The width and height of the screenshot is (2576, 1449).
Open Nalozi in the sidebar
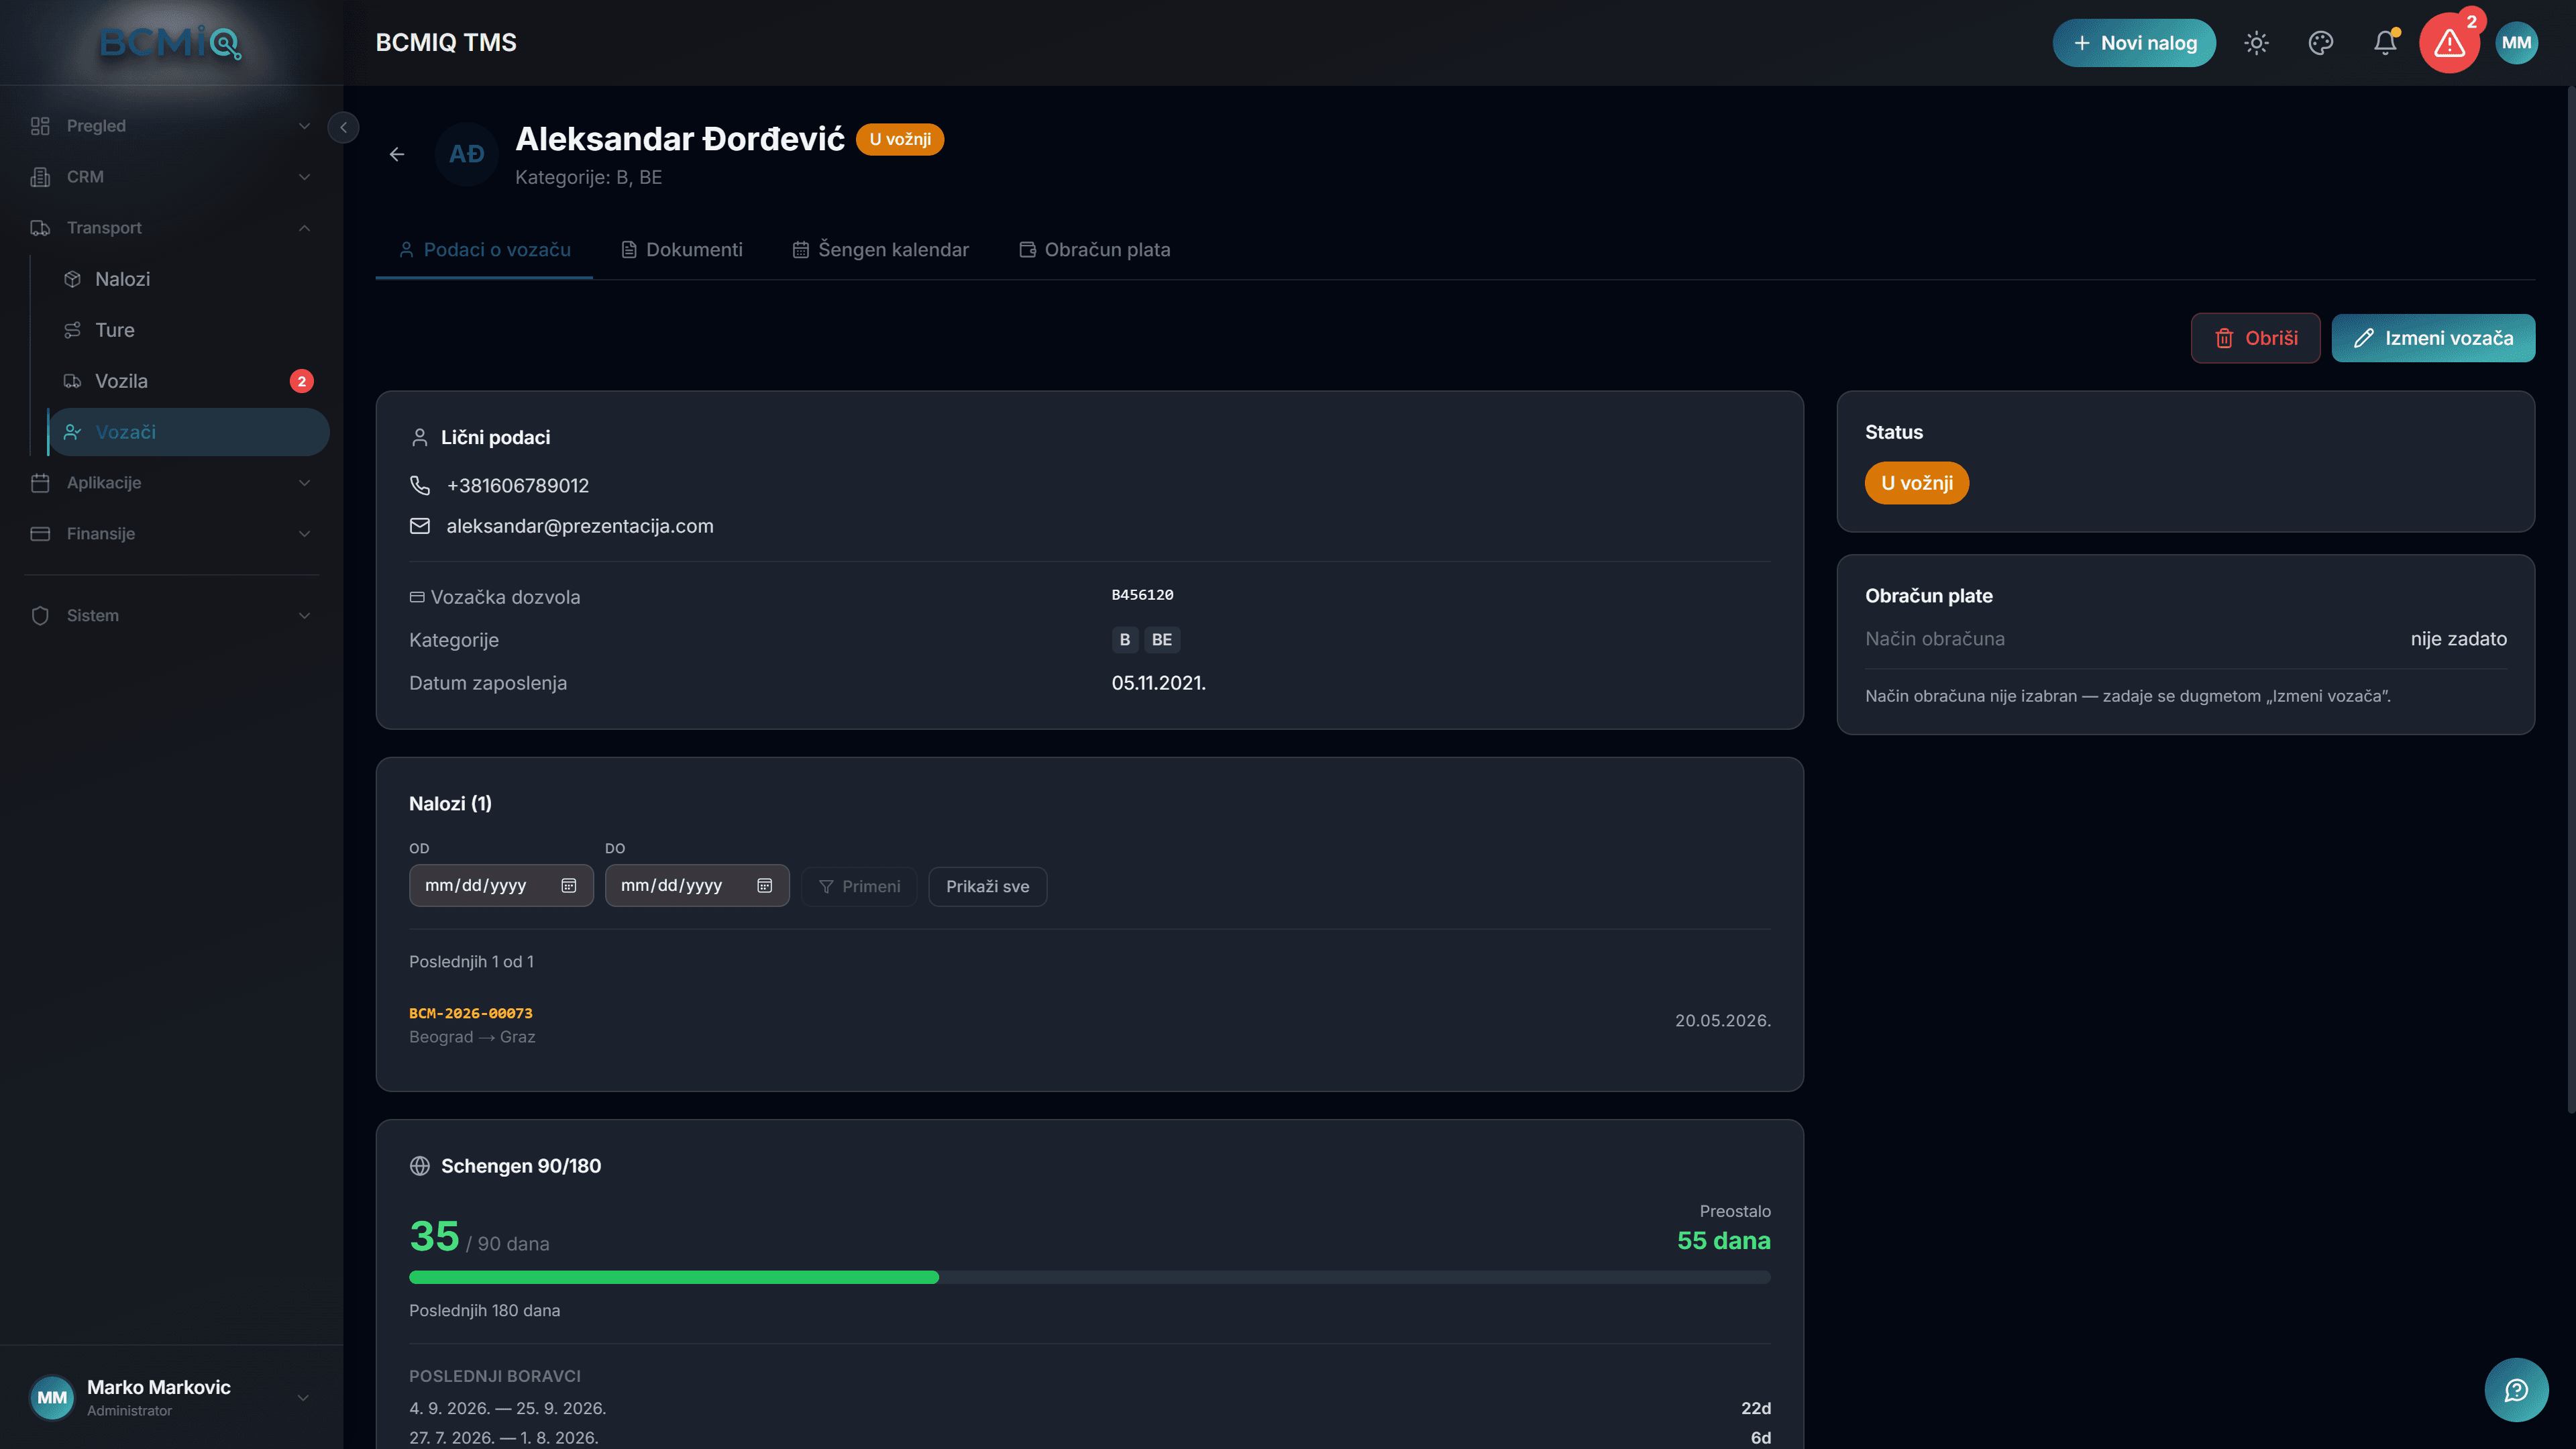(x=189, y=279)
